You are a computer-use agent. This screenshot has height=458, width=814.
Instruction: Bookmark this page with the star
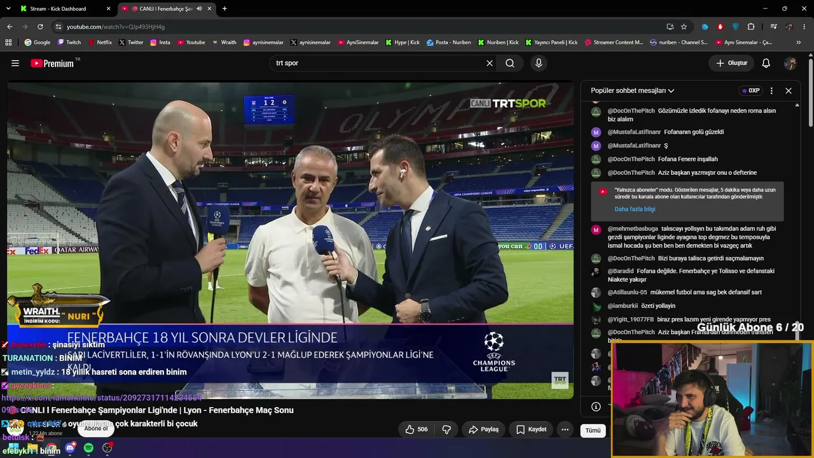pos(684,27)
